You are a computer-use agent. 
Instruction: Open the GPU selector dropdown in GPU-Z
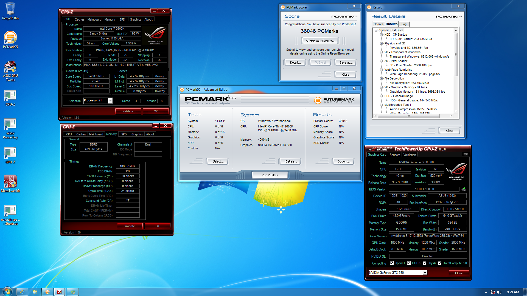425,273
